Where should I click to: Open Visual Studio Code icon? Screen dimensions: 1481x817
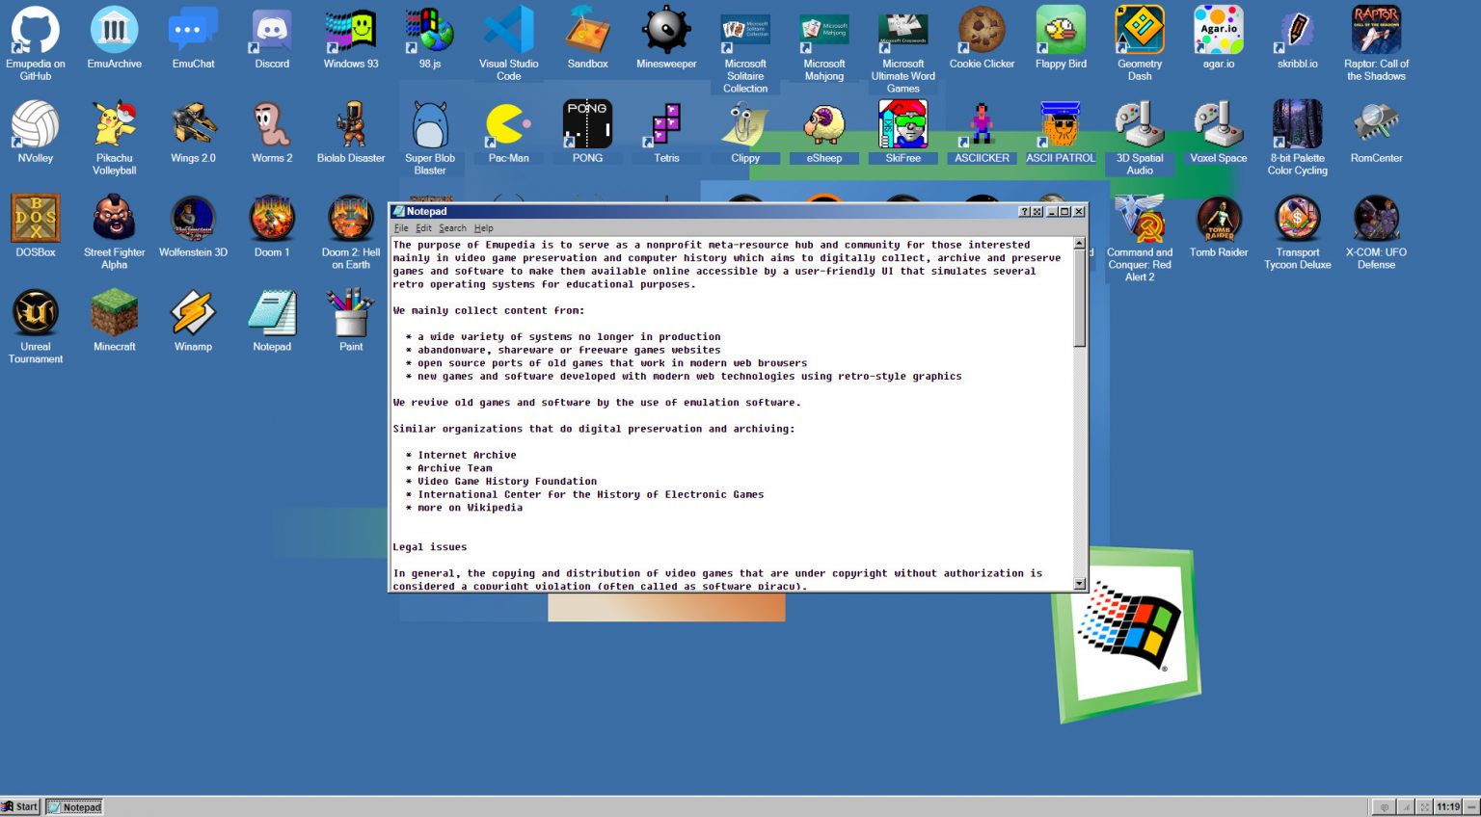[x=508, y=29]
